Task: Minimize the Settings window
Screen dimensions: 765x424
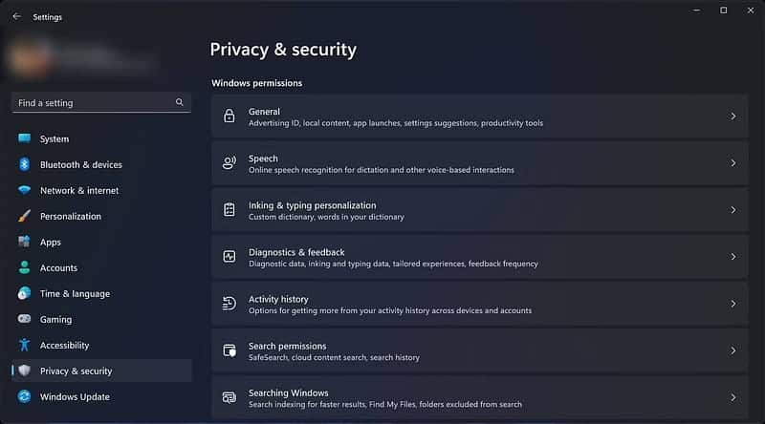Action: tap(697, 11)
